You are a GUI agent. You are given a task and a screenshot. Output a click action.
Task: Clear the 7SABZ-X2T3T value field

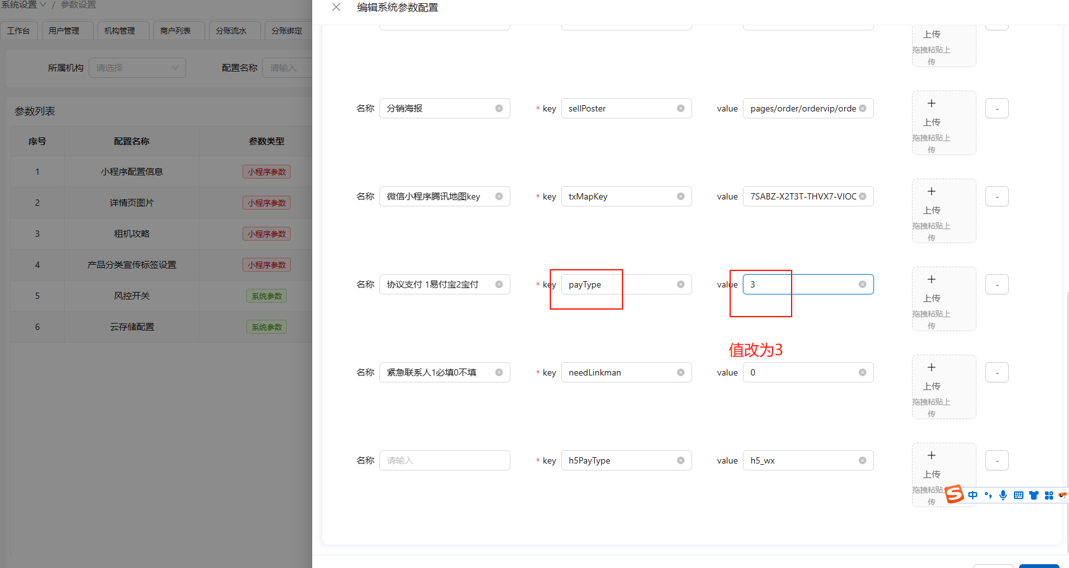coord(863,196)
